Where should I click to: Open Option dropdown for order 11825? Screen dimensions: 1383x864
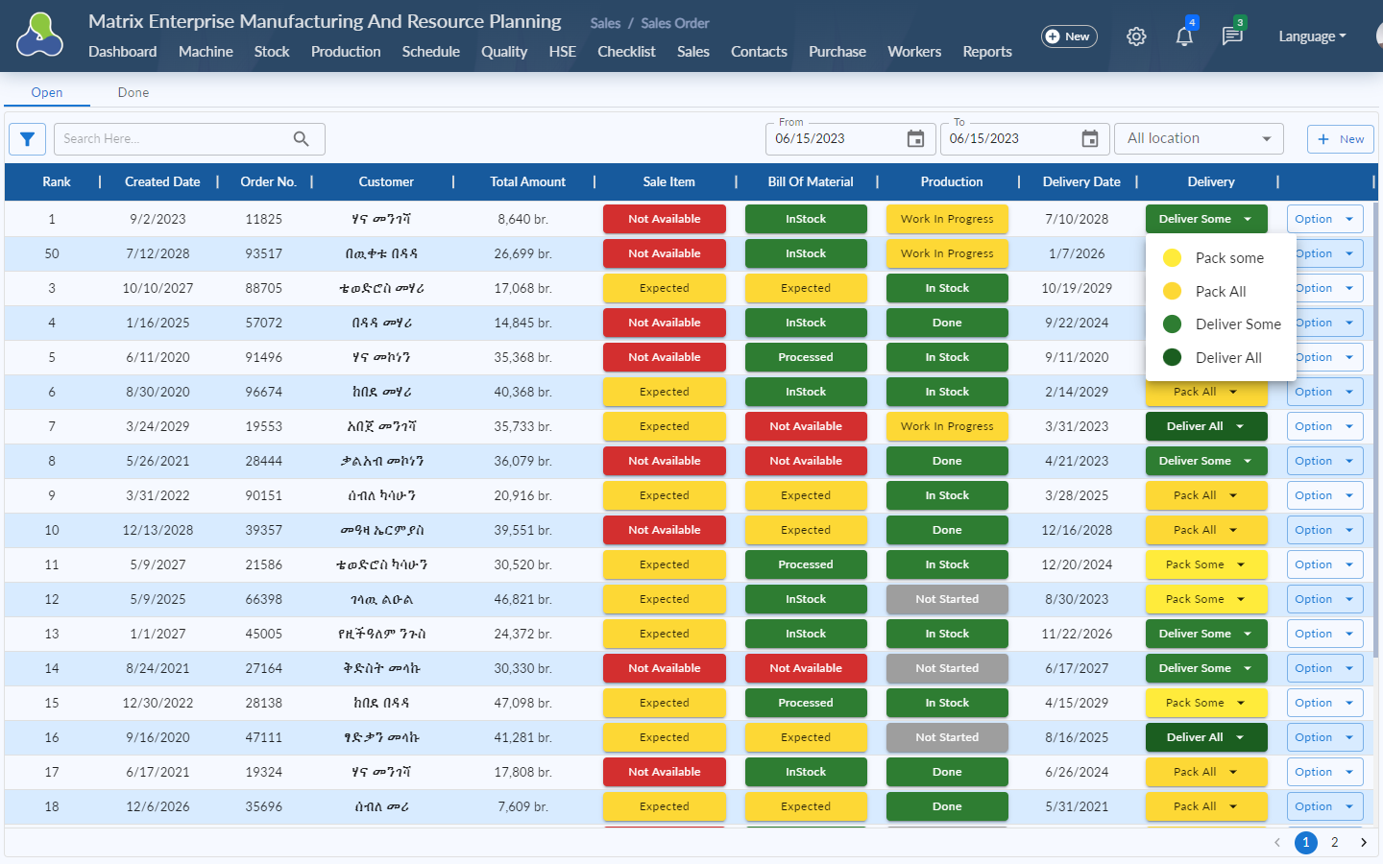1324,219
